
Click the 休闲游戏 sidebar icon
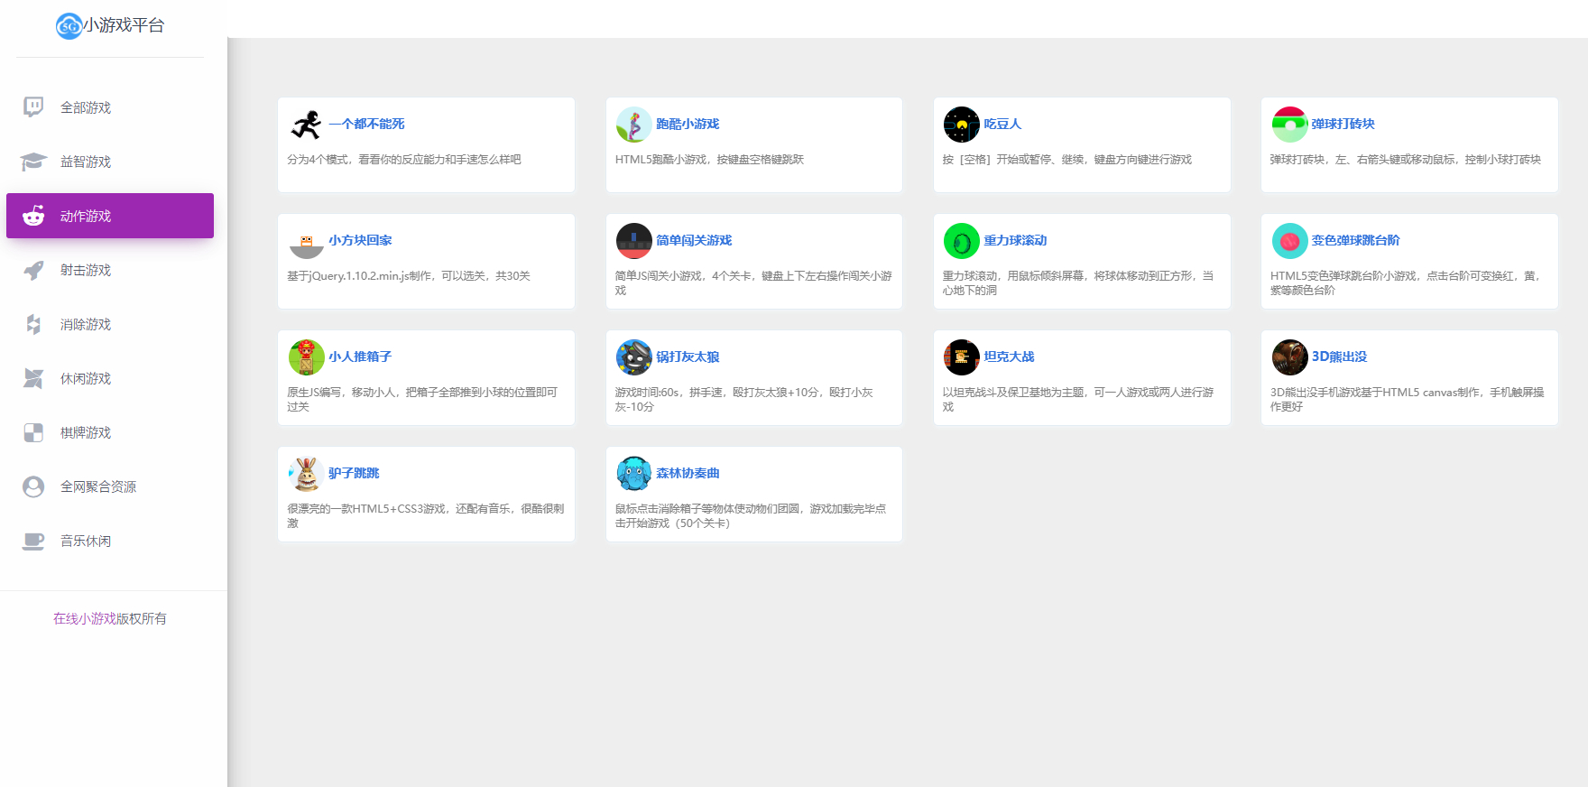[33, 378]
